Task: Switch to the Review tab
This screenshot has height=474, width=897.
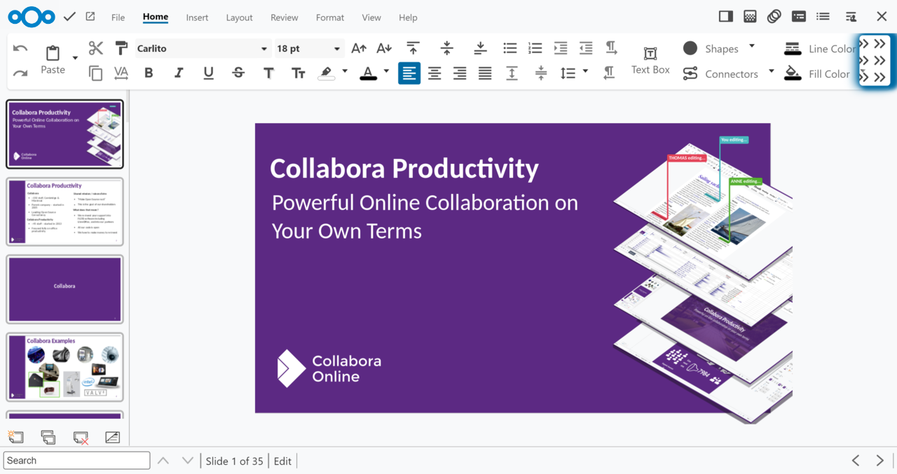Action: (x=284, y=18)
